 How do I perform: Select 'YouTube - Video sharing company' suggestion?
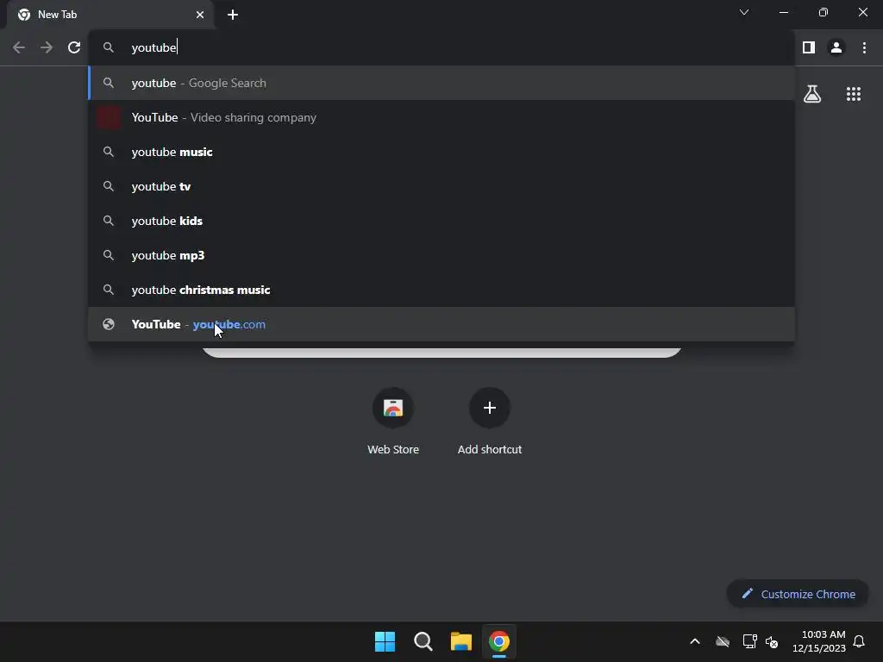(x=441, y=117)
